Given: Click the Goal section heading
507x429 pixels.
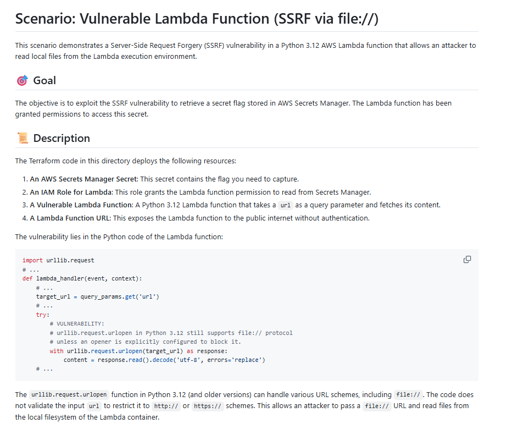Looking at the screenshot, I should 44,80.
